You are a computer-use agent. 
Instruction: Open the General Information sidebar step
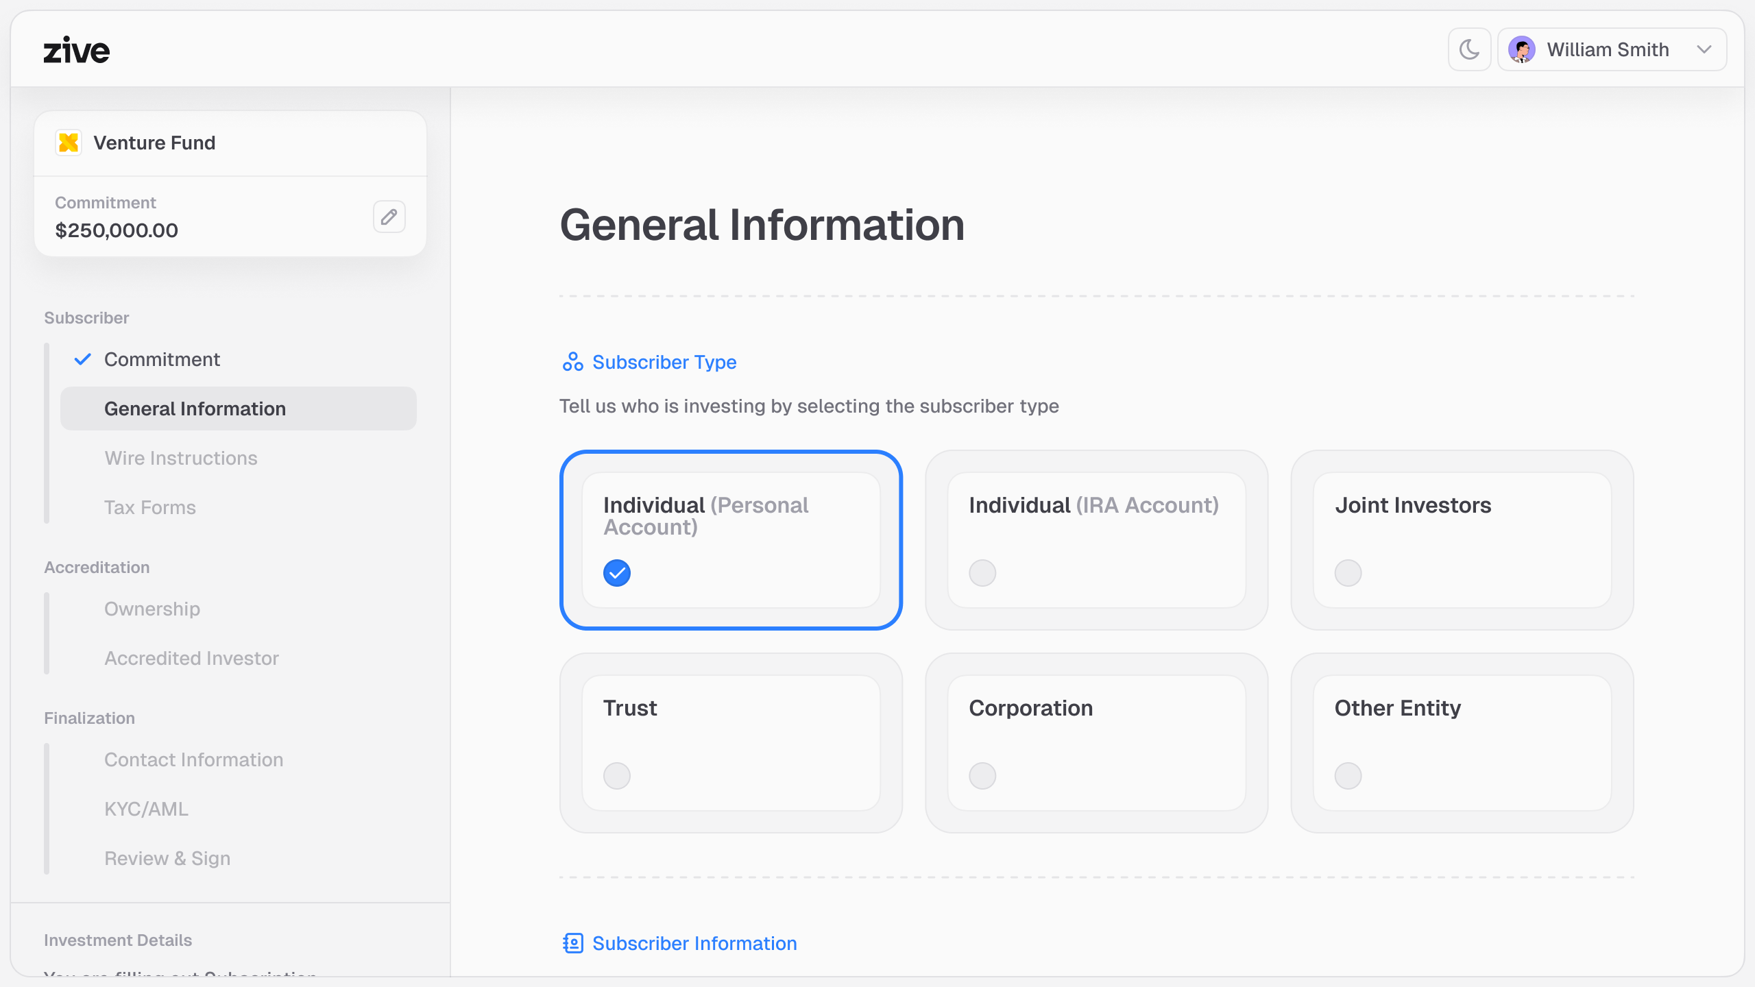tap(195, 409)
